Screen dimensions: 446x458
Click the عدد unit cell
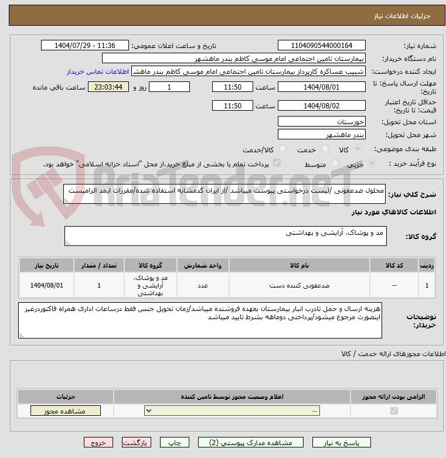click(x=203, y=285)
